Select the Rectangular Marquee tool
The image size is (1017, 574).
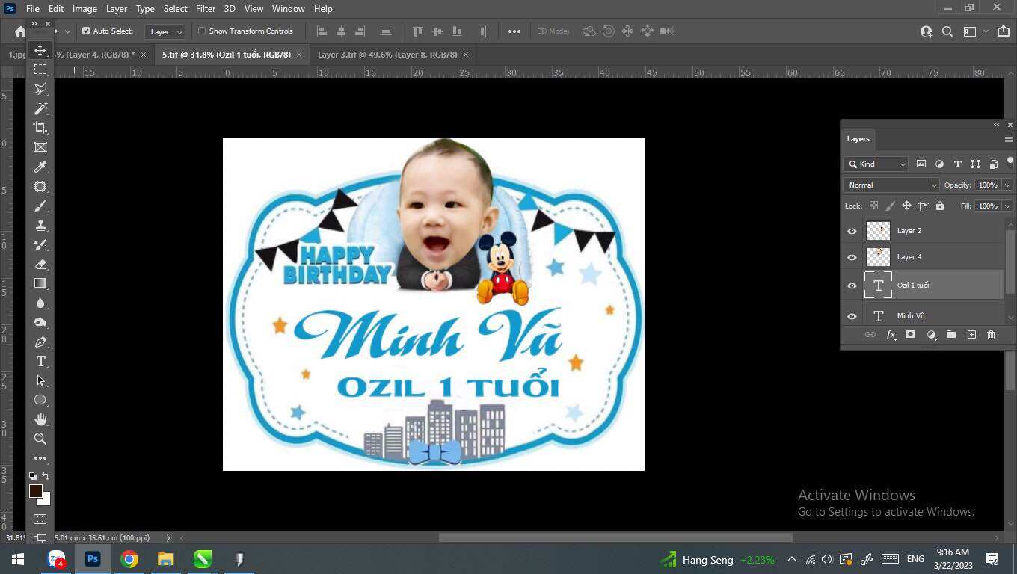[x=40, y=70]
